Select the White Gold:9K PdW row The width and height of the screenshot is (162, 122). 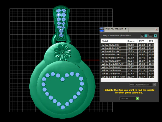click(128, 64)
